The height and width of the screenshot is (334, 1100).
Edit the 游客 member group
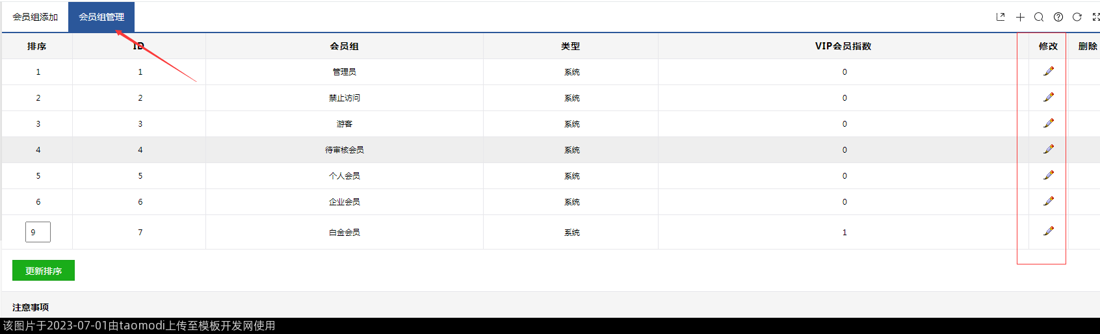[1049, 123]
